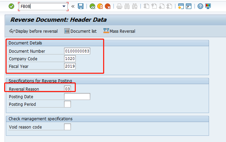Screen dimensions: 226x142
Task: Open the Document list
Action: [80, 31]
